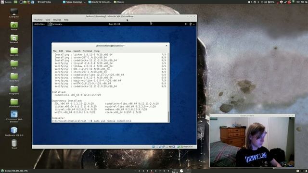Screen dimensions: 308x173
Task: Switch to GUVCVideo taskbar entry
Action: point(44,2)
